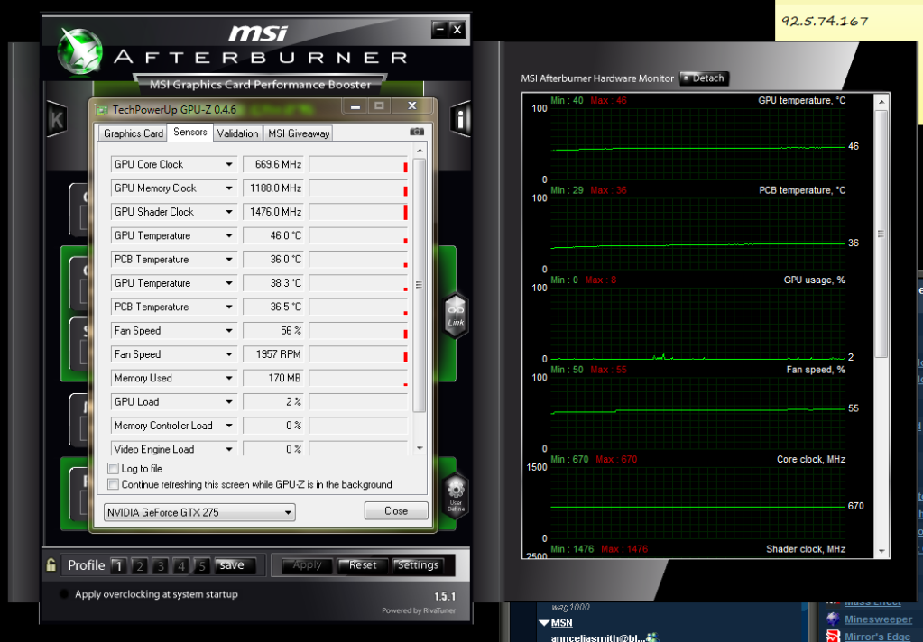
Task: Click the GPU-Z sensors scrollbar thumb
Action: (x=419, y=284)
